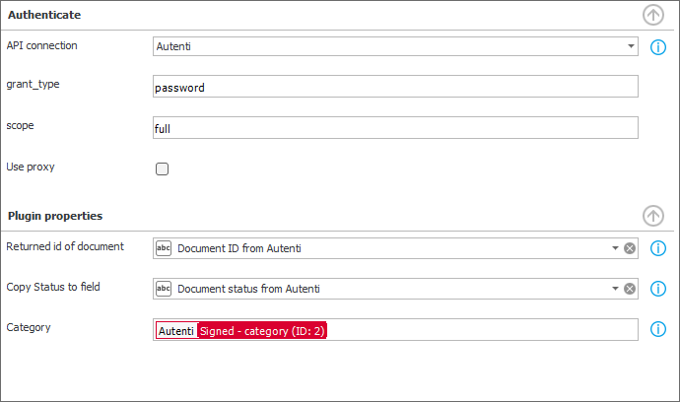Clear Document status from Autenti selection
This screenshot has width=680, height=402.
630,289
